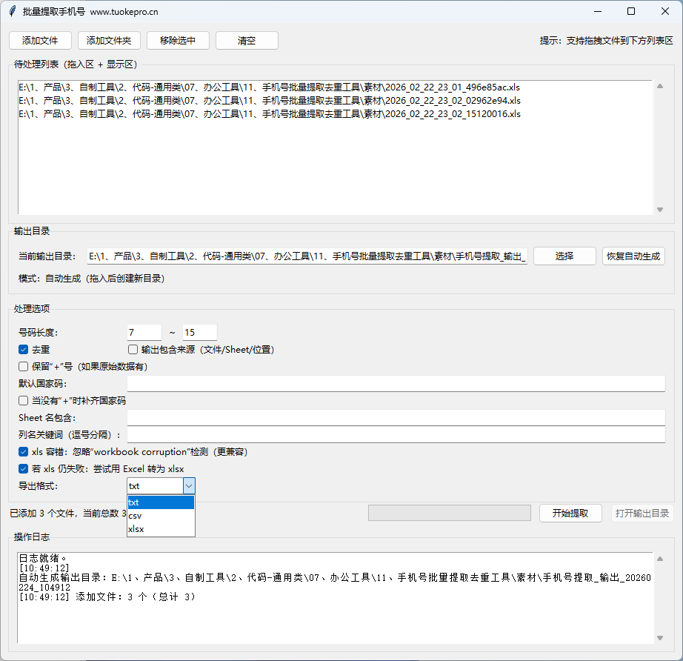Click the 打开输出目录 button
The image size is (683, 661).
point(642,514)
